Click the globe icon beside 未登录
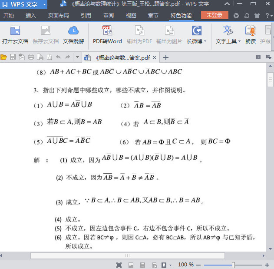This screenshot has width=274, height=269. coord(236,16)
